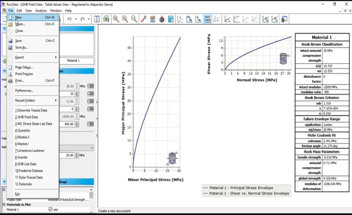Viewport: 352px width, 215px height.
Task: Open the Analysis menu
Action: [x=41, y=11]
